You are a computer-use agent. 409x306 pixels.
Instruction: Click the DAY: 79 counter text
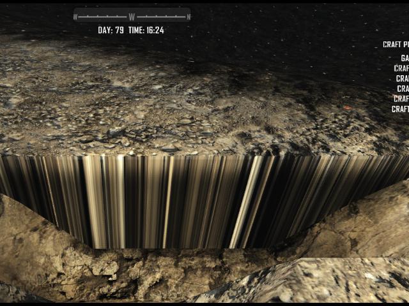(x=111, y=30)
